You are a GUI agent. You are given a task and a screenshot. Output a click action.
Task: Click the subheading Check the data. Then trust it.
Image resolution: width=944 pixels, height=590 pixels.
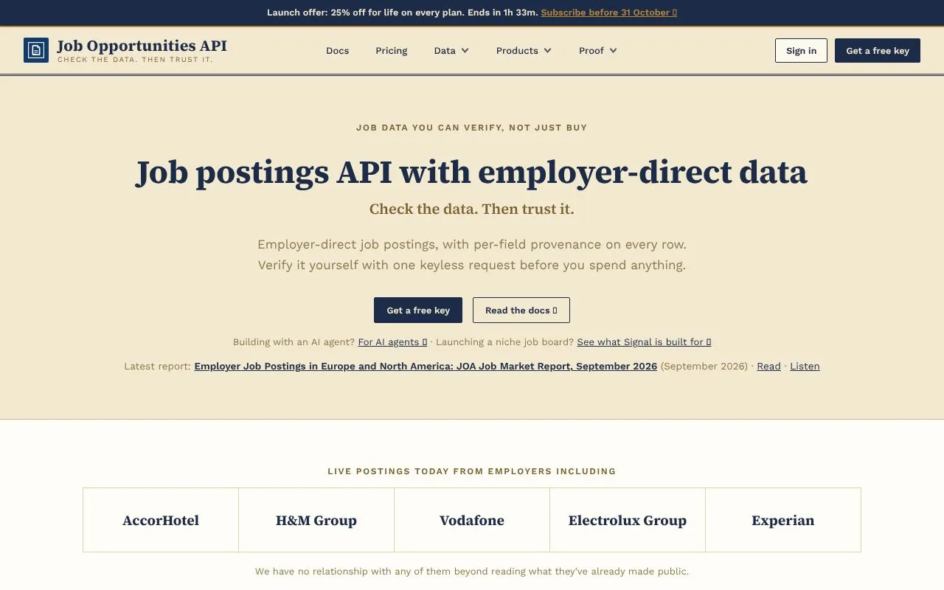[x=472, y=209]
